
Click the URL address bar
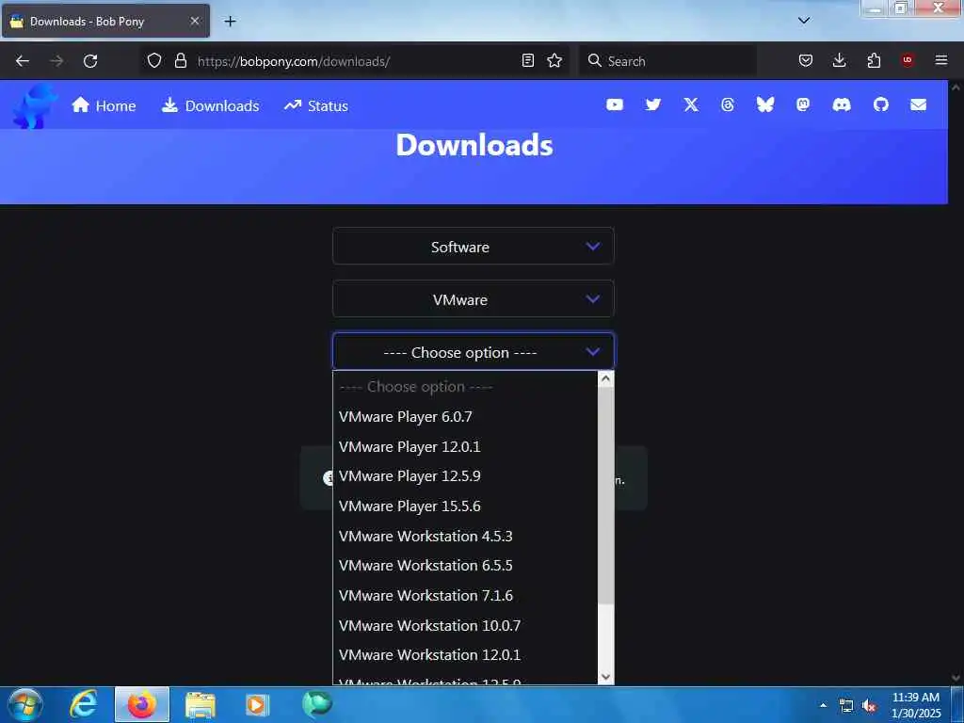[x=357, y=61]
